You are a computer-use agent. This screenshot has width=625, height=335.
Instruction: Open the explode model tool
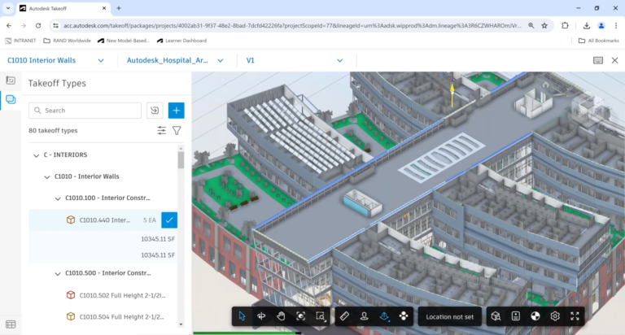[x=404, y=316]
